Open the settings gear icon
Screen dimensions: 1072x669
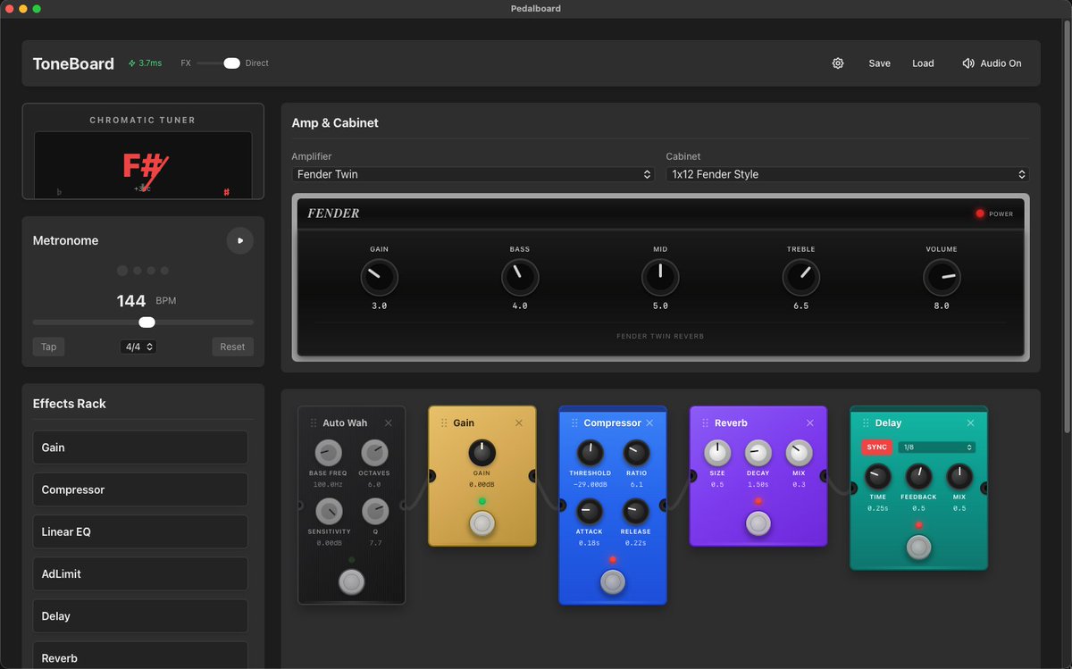coord(838,63)
